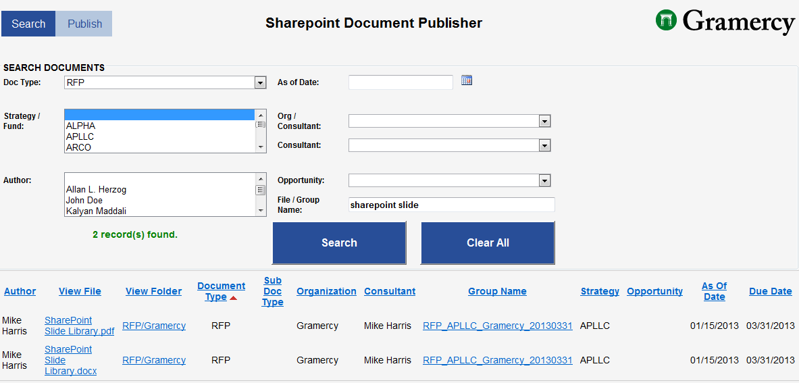Viewport: 799px width, 383px height.
Task: Click Consultant Mike Harris in pdf row
Action: click(x=387, y=326)
